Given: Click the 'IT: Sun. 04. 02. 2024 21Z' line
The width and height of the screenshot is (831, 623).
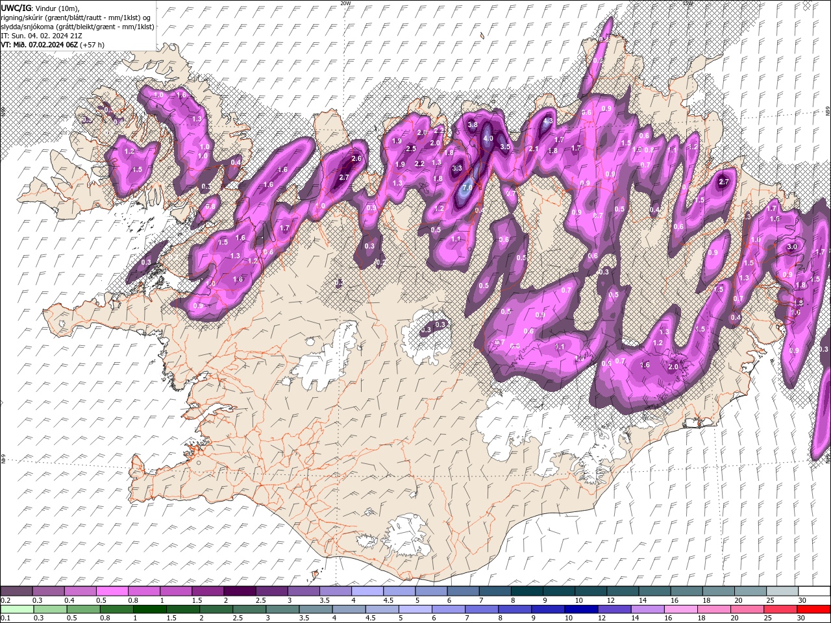Looking at the screenshot, I should pos(41,36).
